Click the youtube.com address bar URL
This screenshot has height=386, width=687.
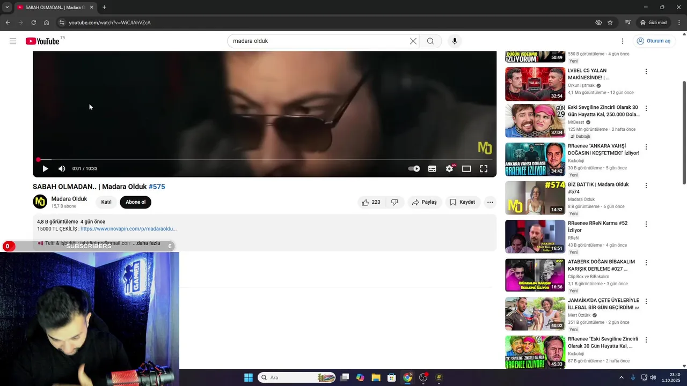109,23
